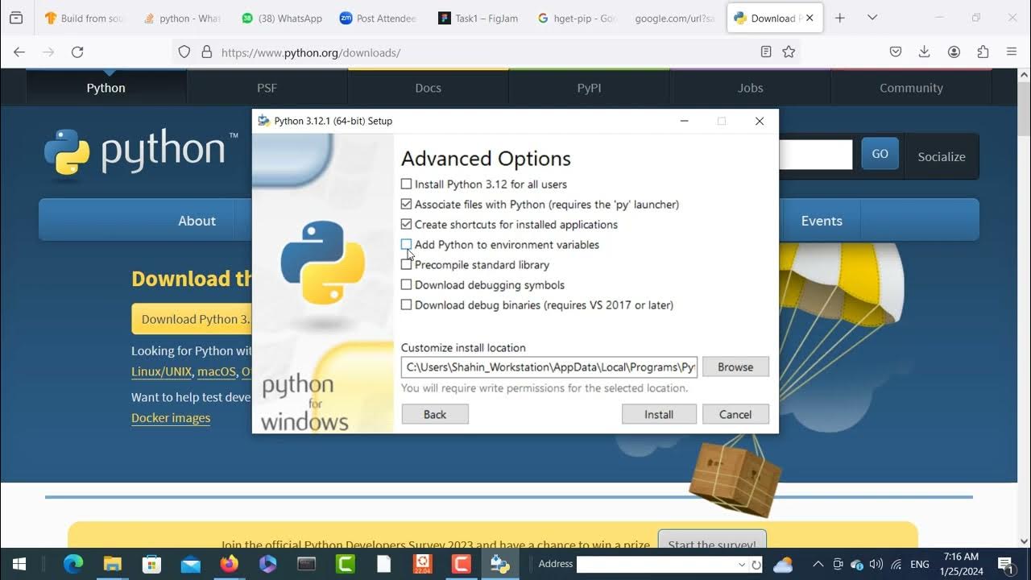Click the site padlock icon
Viewport: 1031px width, 580px height.
click(206, 52)
